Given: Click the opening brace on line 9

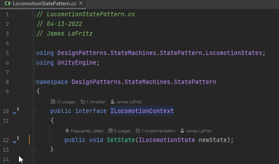Looking at the screenshot, I should pyautogui.click(x=38, y=91).
